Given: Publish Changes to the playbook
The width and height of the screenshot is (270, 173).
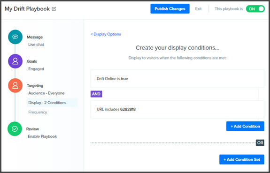Looking at the screenshot, I should [x=170, y=8].
